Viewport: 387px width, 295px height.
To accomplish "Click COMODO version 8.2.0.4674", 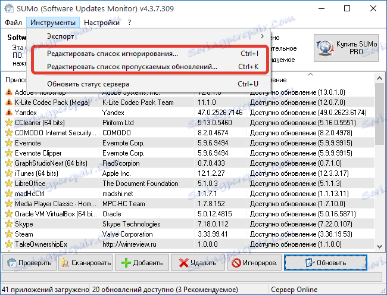I will [x=213, y=133].
